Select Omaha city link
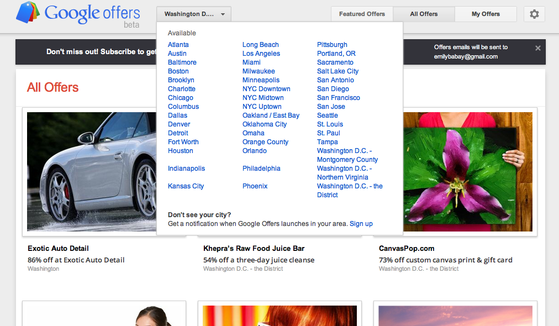This screenshot has height=326, width=559. 254,133
